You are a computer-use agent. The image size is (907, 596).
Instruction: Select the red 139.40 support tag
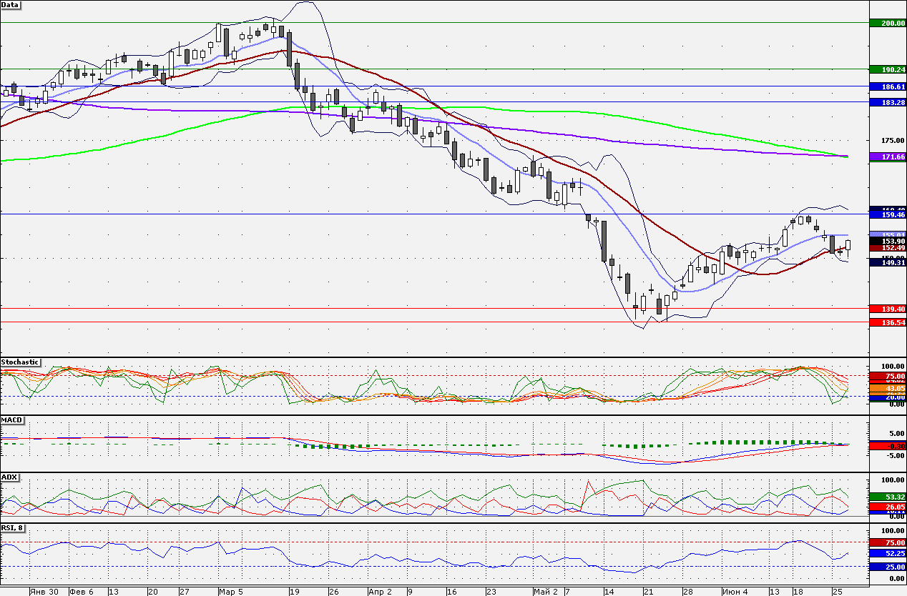tap(888, 309)
